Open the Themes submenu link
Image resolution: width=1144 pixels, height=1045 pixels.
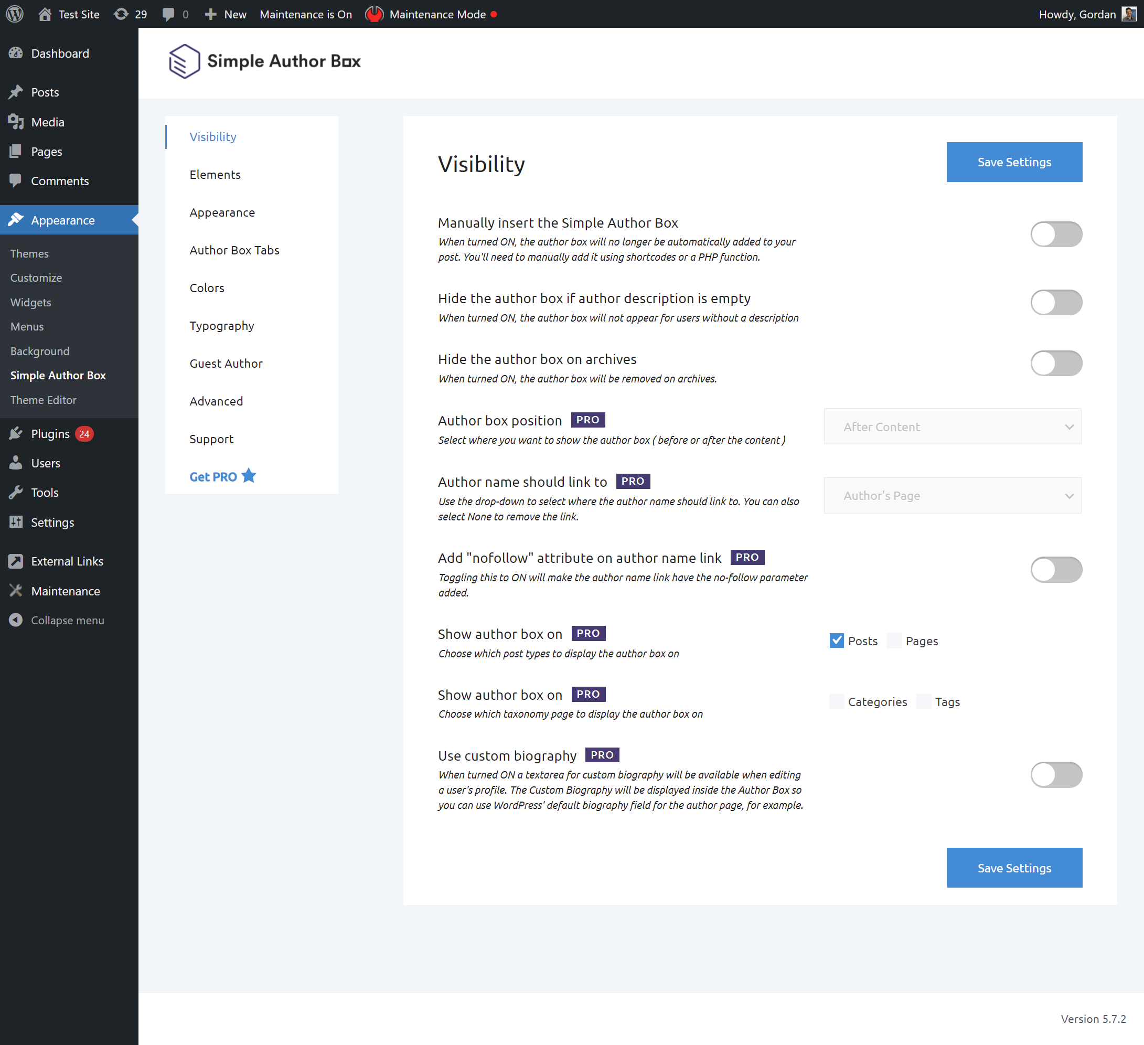[29, 253]
